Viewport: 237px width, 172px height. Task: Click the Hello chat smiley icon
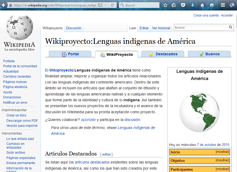(x=212, y=5)
